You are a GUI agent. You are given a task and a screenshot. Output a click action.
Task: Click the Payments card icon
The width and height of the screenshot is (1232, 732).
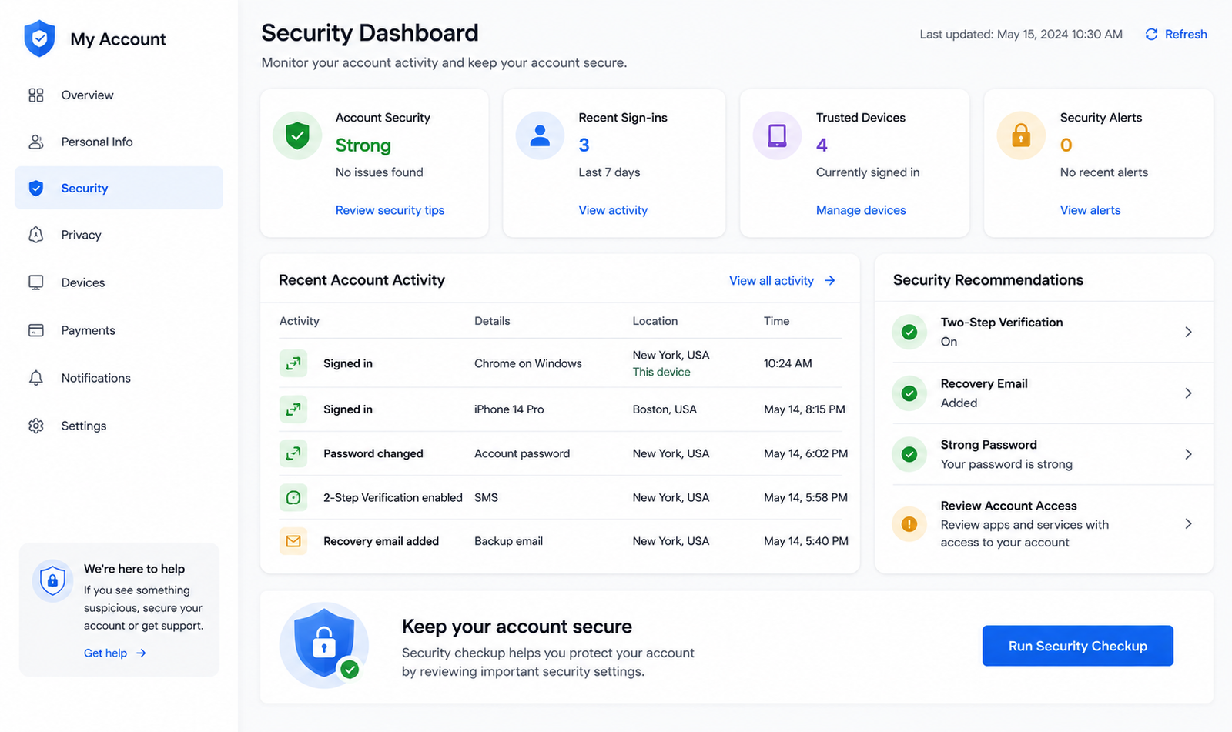pyautogui.click(x=36, y=330)
